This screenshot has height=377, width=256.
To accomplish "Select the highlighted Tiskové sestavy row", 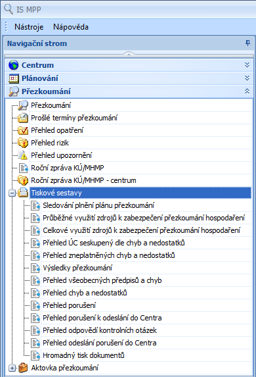I will point(140,193).
